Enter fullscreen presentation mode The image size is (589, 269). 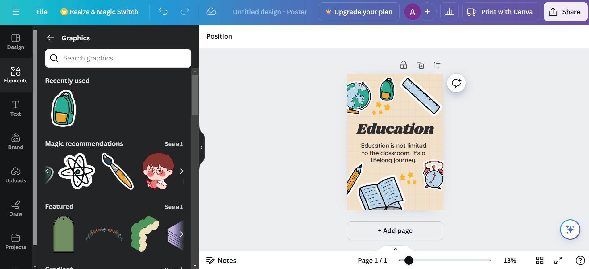pyautogui.click(x=558, y=260)
